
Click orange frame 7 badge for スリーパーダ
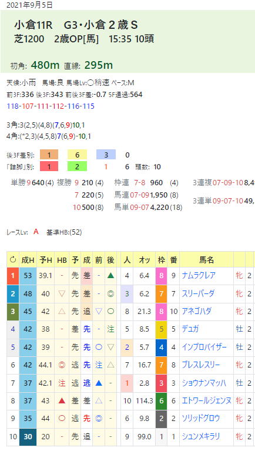tap(161, 293)
